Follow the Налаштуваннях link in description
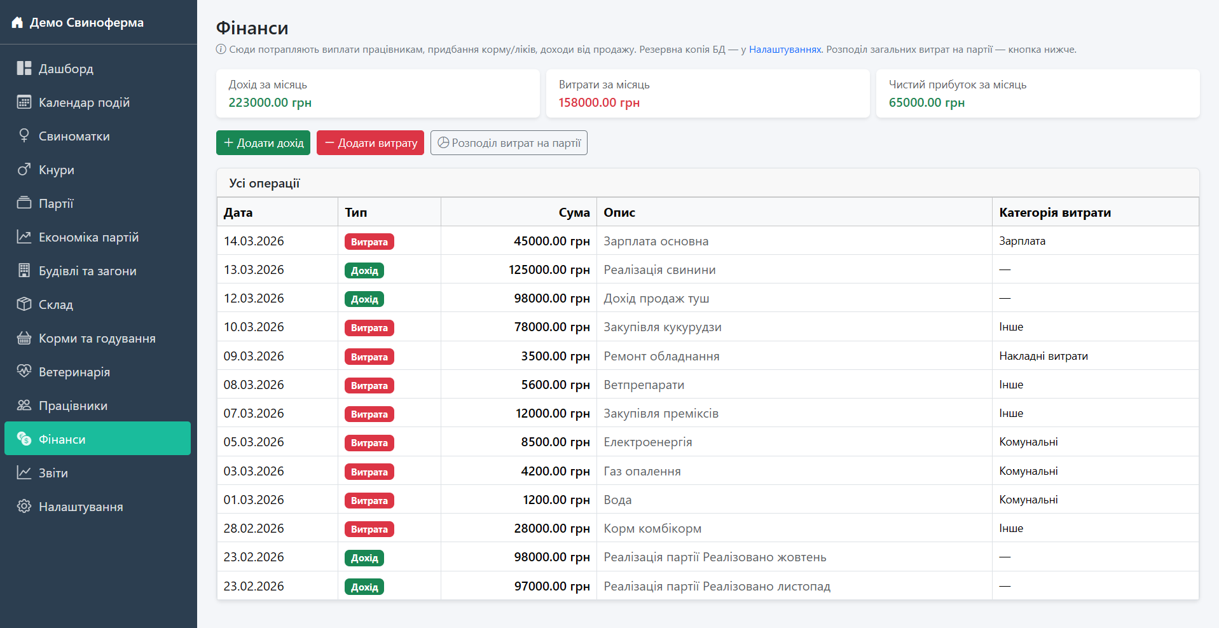Viewport: 1219px width, 628px height. (x=785, y=50)
